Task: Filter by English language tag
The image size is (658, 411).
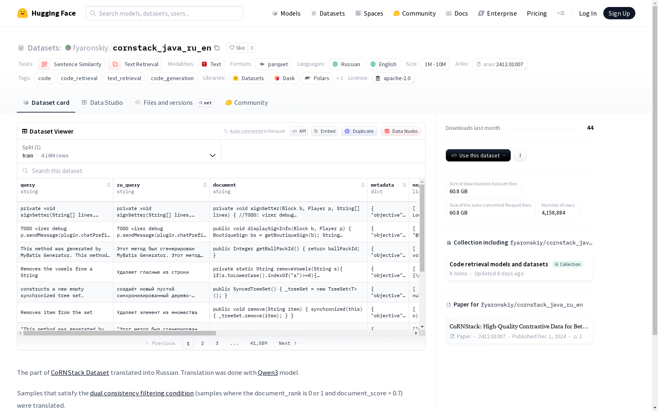Action: pyautogui.click(x=383, y=64)
